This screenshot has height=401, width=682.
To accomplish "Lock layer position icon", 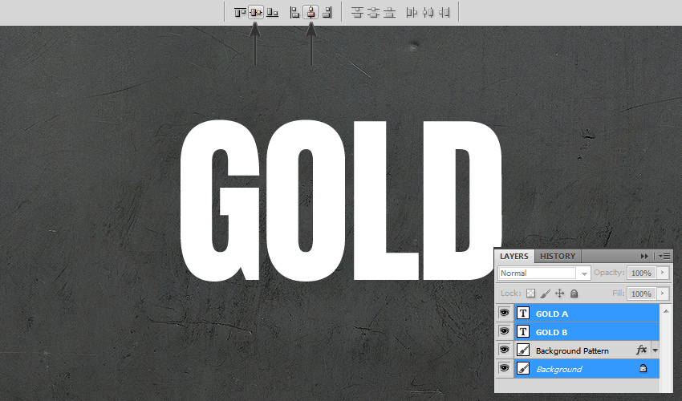I will [x=560, y=294].
